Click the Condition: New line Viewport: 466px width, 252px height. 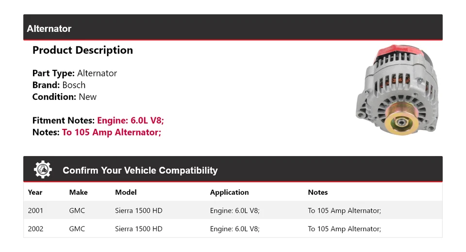[x=65, y=97]
